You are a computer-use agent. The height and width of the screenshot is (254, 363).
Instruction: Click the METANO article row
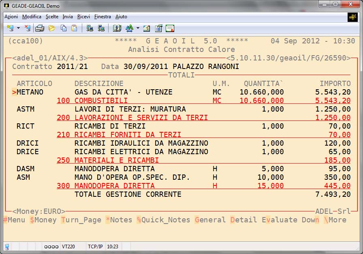[x=30, y=92]
